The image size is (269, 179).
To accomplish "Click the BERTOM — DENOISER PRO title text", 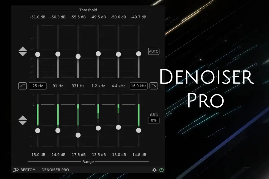I will pyautogui.click(x=45, y=170).
